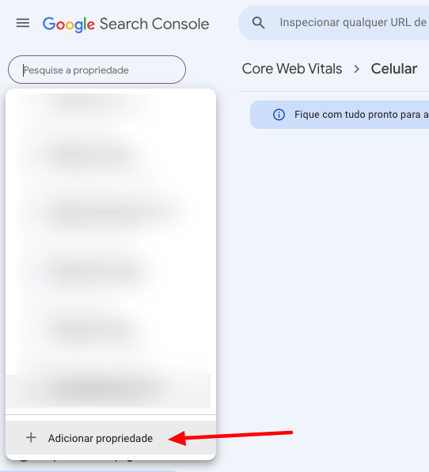This screenshot has height=472, width=429.
Task: Click the plus icon beside Adicionar propriedade
Action: (31, 438)
